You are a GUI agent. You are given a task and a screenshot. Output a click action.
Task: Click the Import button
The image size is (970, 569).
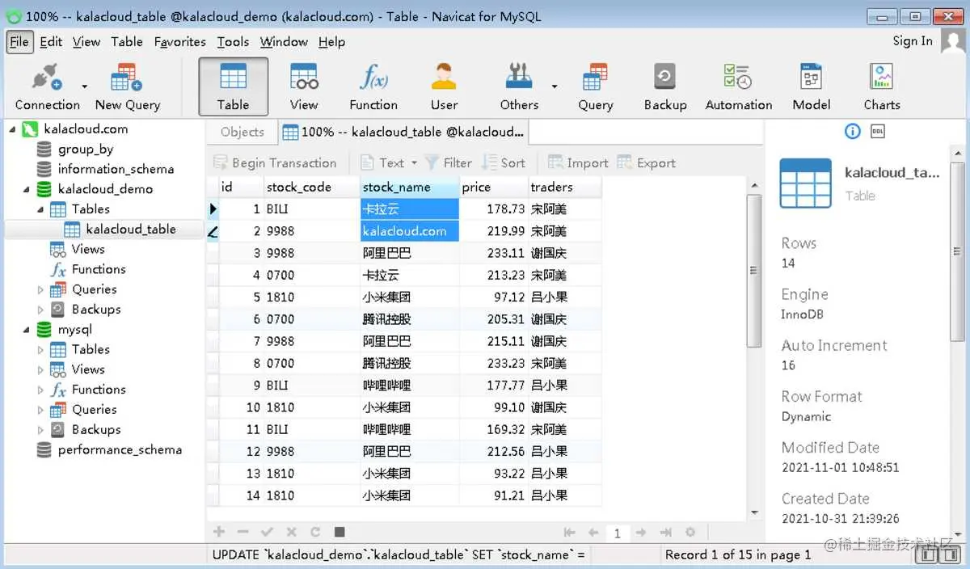[x=579, y=162]
